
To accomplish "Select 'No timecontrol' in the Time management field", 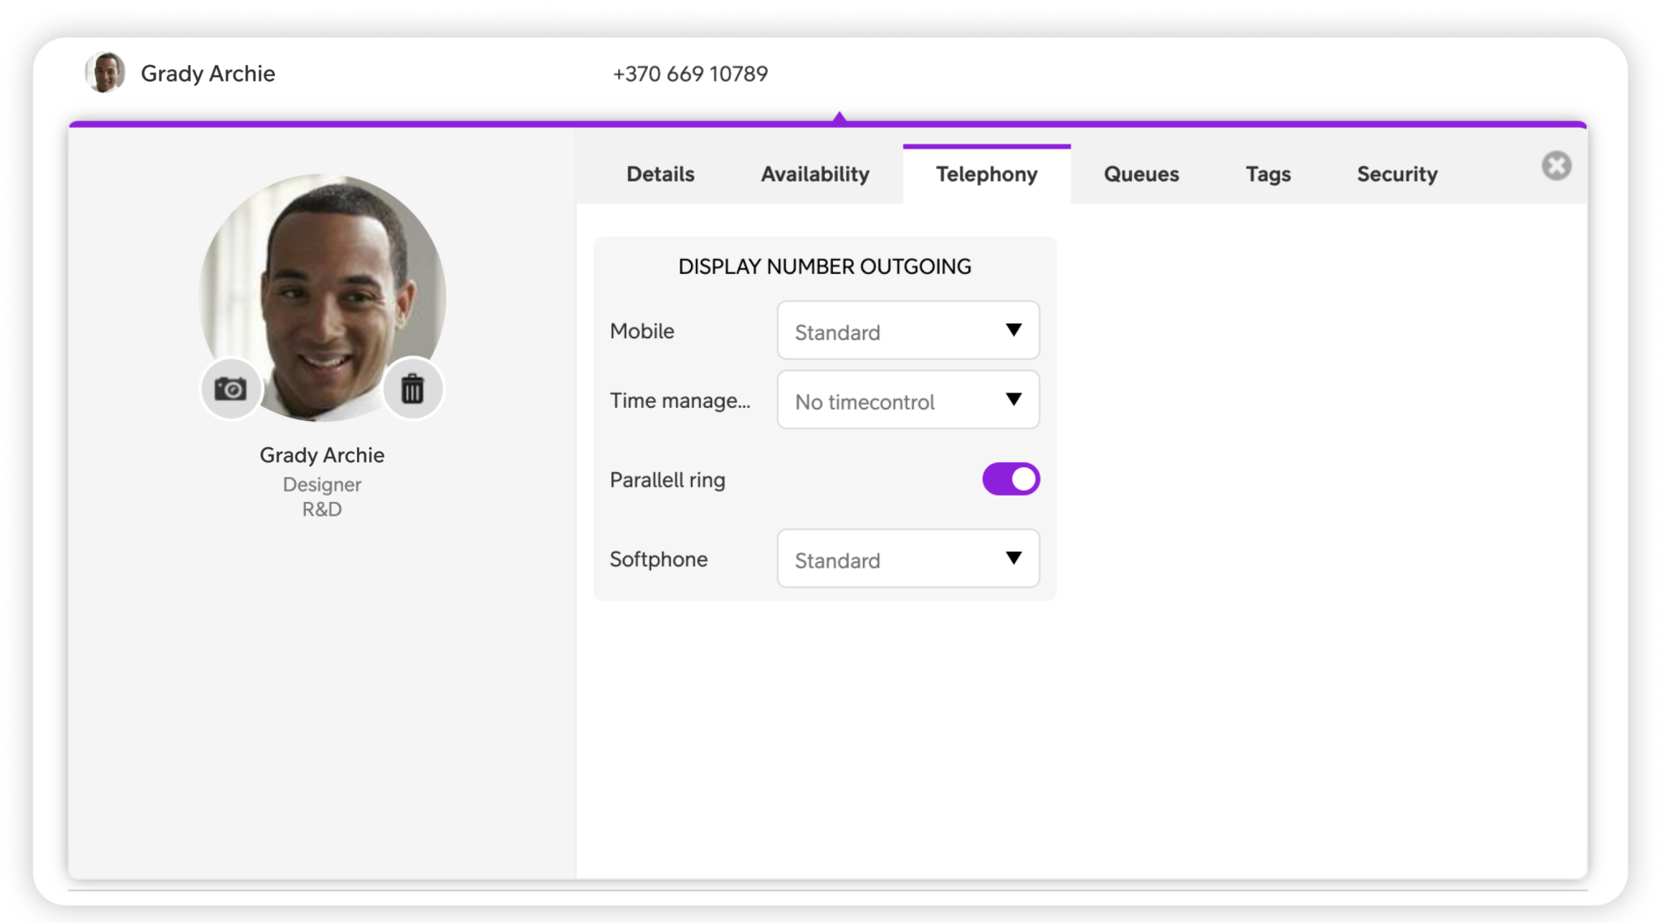I will tap(865, 401).
